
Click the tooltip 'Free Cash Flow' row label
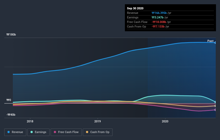(137, 22)
